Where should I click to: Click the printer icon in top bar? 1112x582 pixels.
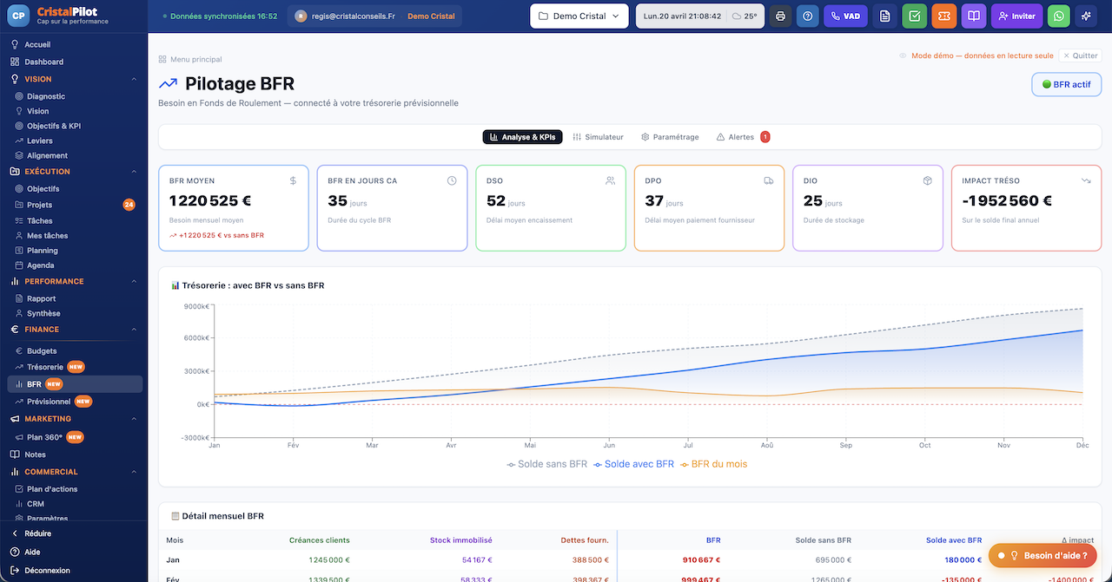click(780, 16)
